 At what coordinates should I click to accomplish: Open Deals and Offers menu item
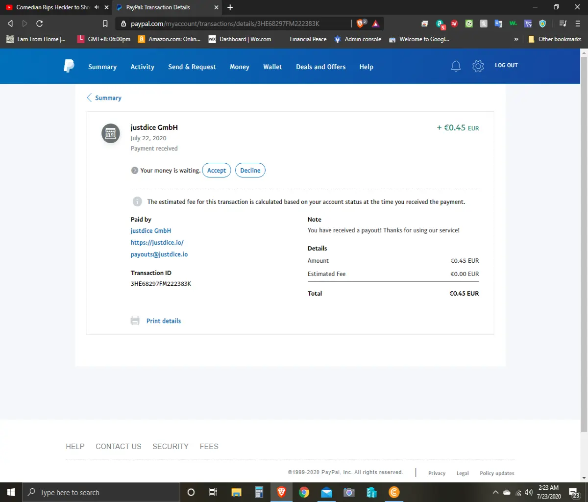coord(320,67)
